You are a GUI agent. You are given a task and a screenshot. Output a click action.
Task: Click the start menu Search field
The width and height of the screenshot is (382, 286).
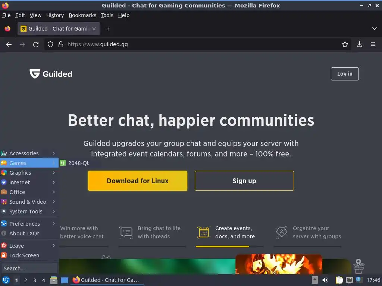(x=29, y=268)
